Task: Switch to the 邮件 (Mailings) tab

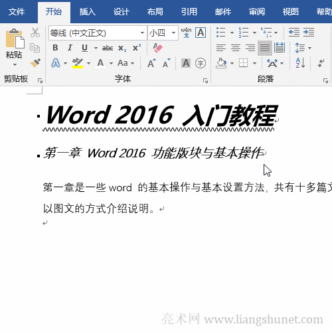Action: point(223,12)
